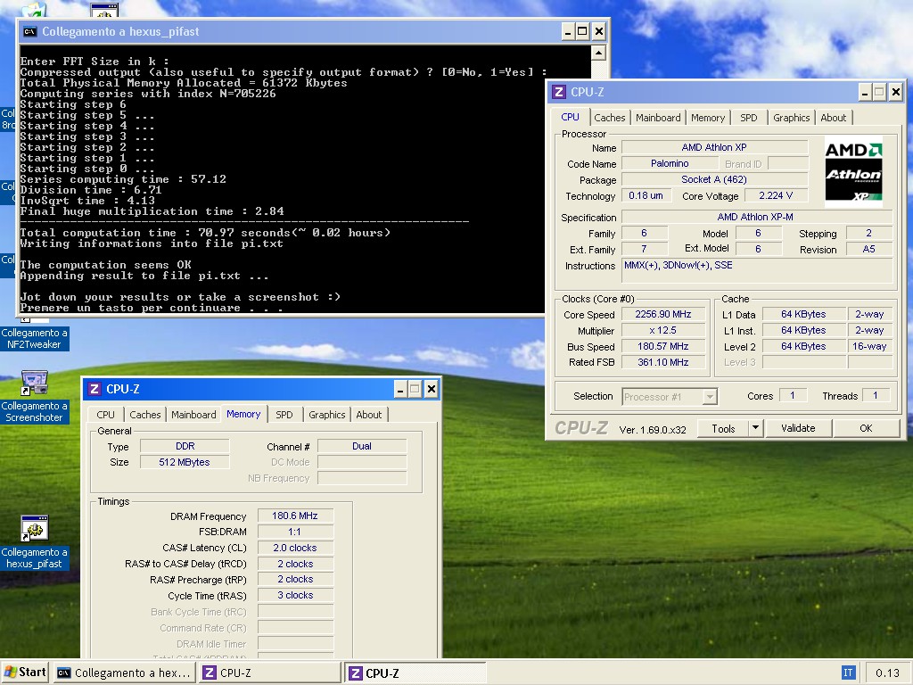Click OK in CPU-Z window
This screenshot has width=913, height=685.
pos(866,429)
